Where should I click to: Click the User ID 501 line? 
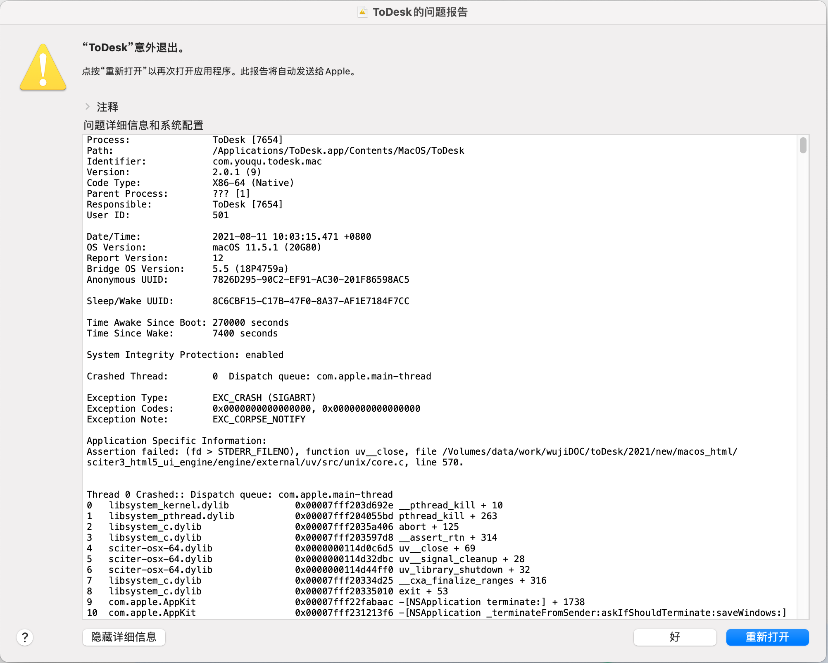click(158, 215)
